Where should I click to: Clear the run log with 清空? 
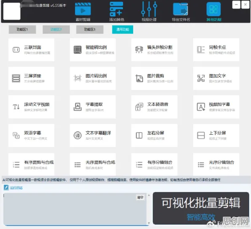pos(140,197)
